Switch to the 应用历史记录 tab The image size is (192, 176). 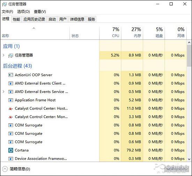click(x=34, y=19)
